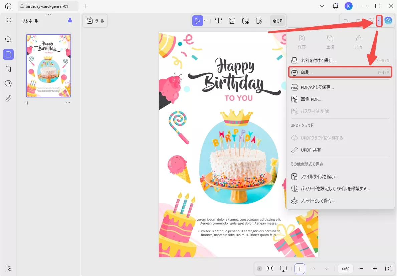Click the 閉じる button
The height and width of the screenshot is (276, 397).
pyautogui.click(x=277, y=21)
